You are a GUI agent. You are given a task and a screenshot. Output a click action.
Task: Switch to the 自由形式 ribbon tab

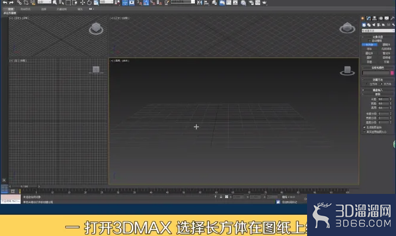(x=25, y=9)
